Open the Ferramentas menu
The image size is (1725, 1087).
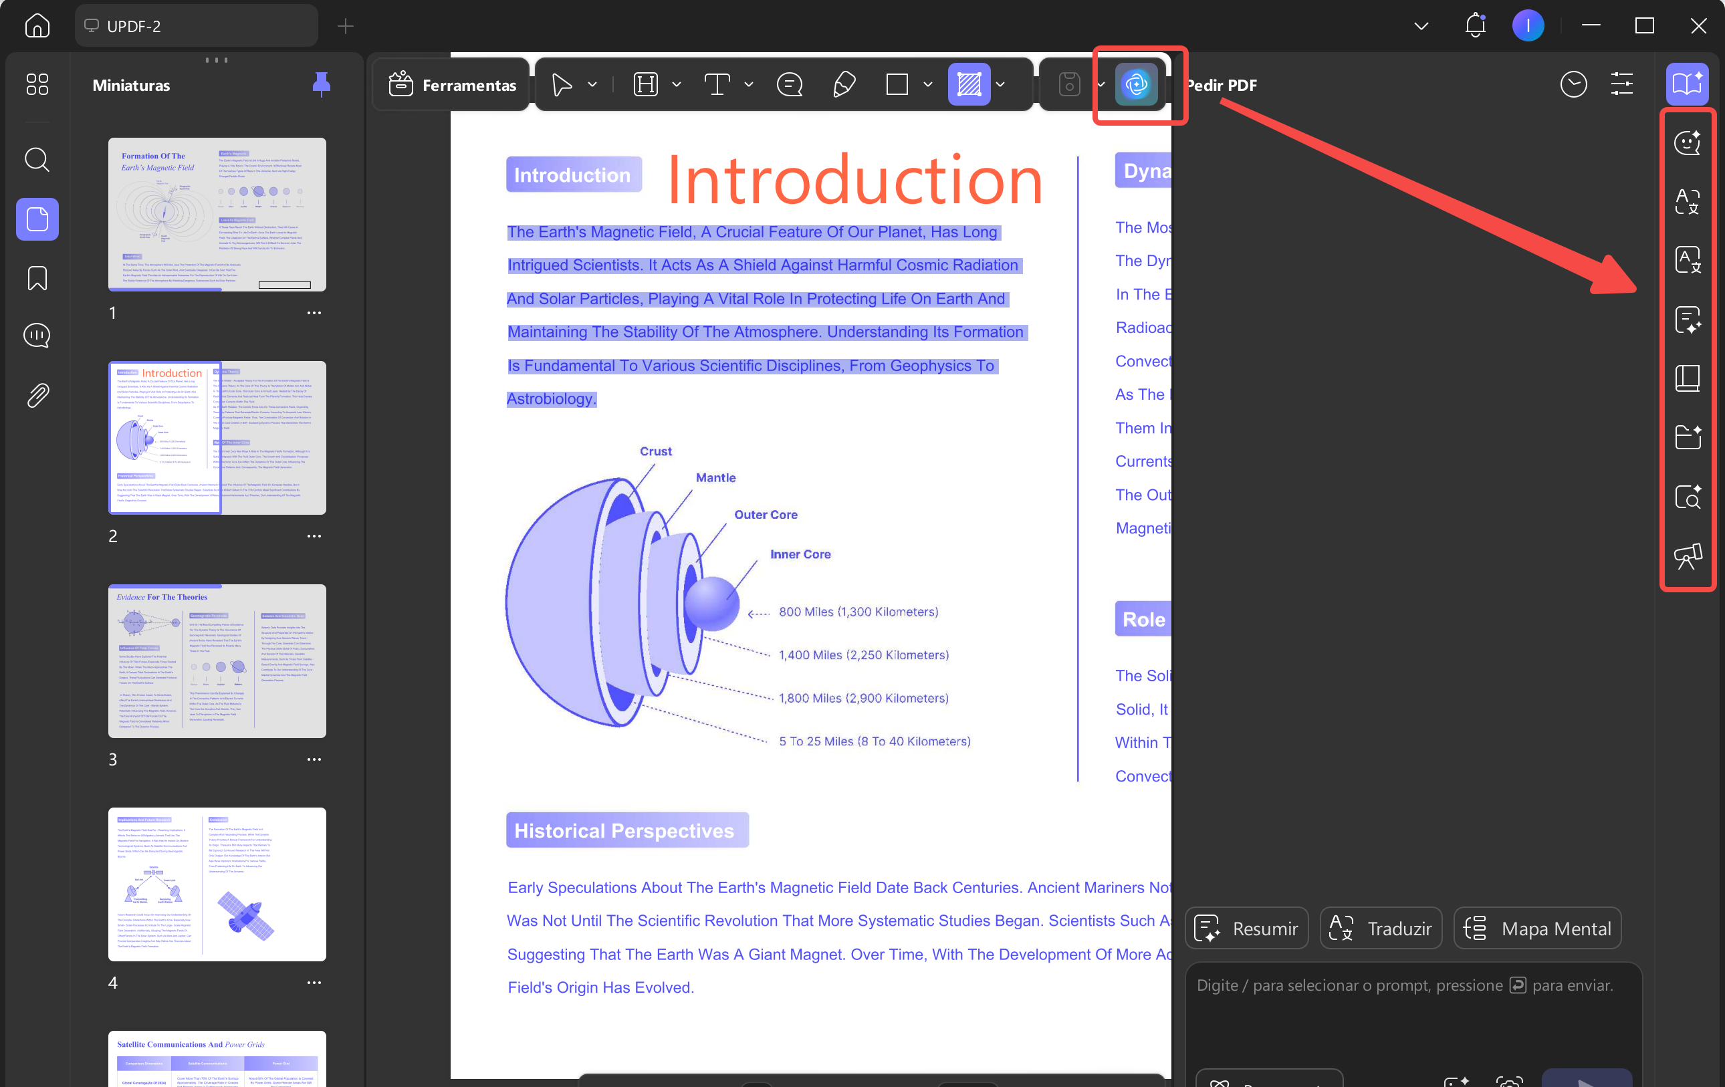tap(452, 84)
